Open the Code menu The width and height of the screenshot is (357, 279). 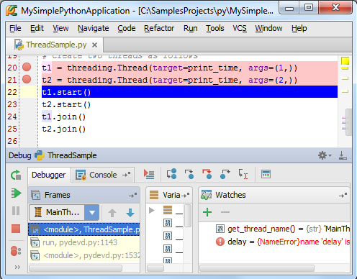(x=127, y=28)
